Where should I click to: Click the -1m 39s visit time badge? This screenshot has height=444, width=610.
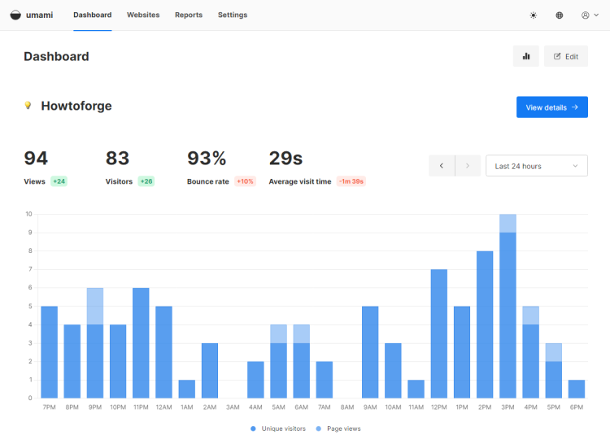(351, 181)
